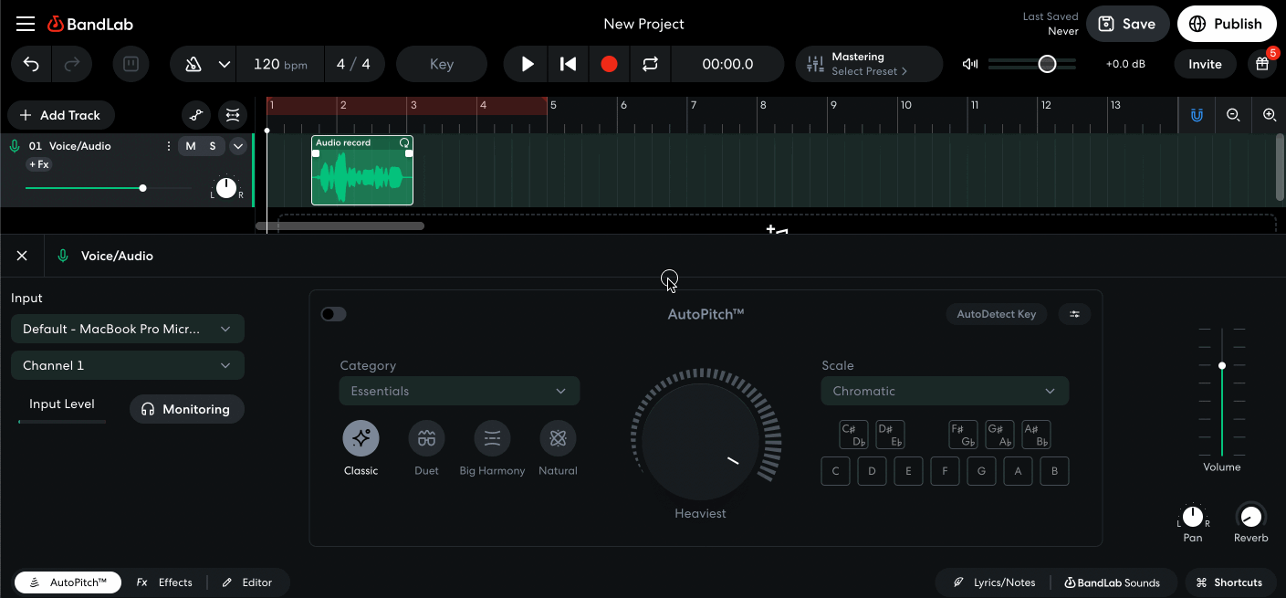Expand metronome settings dropdown arrow
Screen dimensions: 1286x598
(x=224, y=64)
